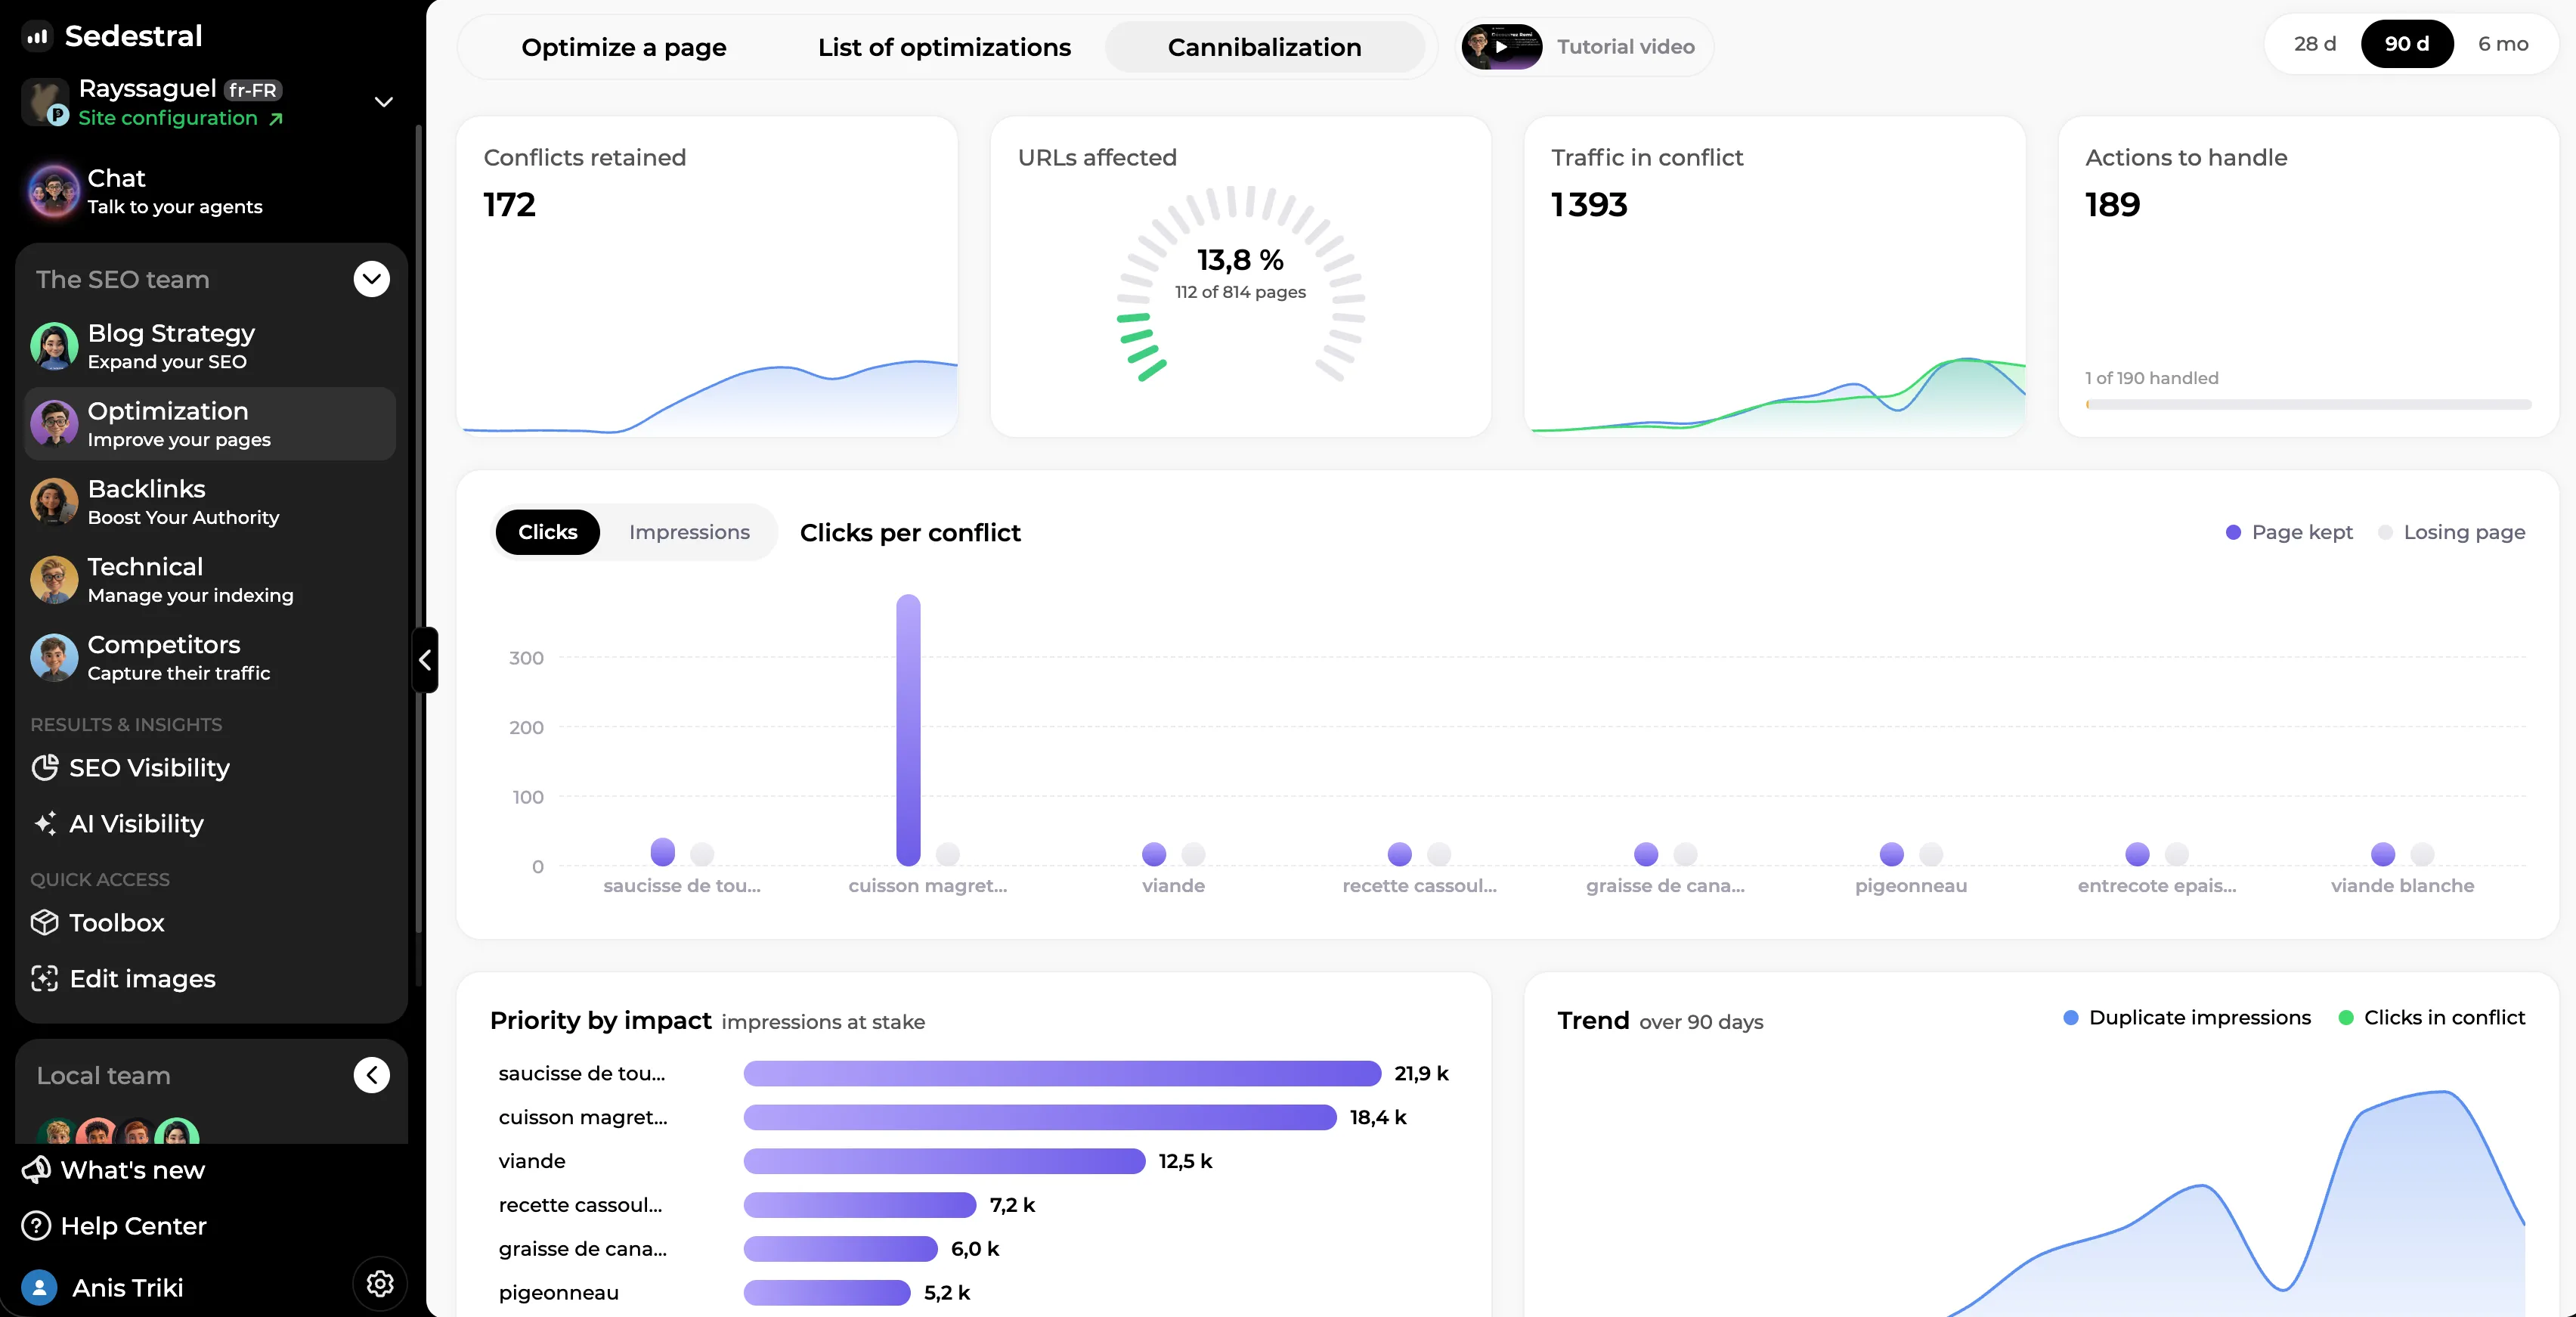The width and height of the screenshot is (2576, 1317).
Task: Collapse the sidebar with the arrow handle
Action: click(x=425, y=660)
